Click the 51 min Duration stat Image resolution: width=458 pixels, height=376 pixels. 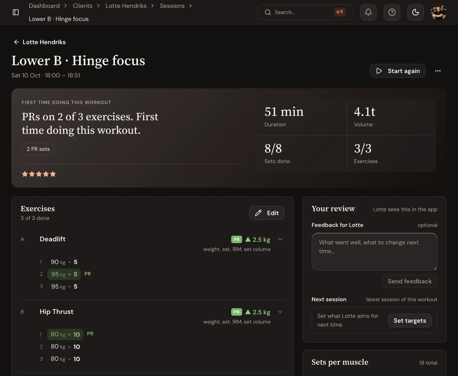click(302, 117)
